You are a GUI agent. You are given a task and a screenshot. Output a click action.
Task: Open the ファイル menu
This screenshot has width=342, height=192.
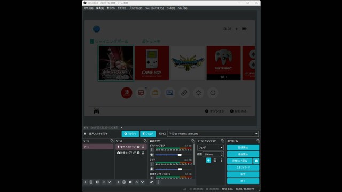point(88,8)
